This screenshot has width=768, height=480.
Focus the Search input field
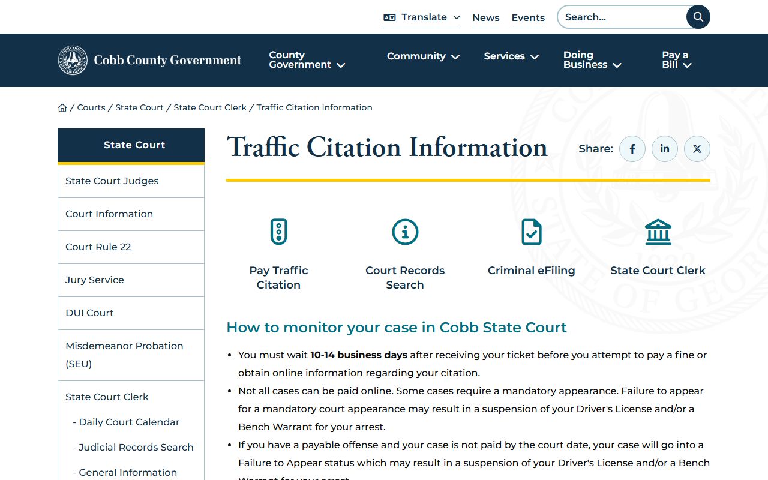622,17
